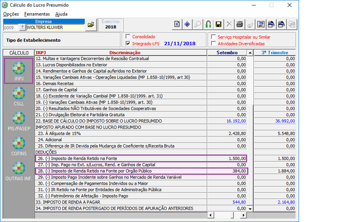Open the Ferramentas menu
Viewport: 339px width, 222px height.
[37, 14]
